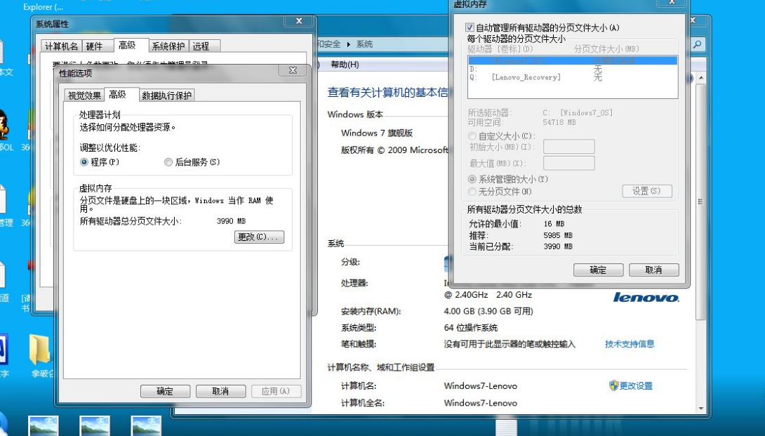Viewport: 765px width, 436px height.
Task: Choose 后台服务 for processor scheduling
Action: (x=168, y=161)
